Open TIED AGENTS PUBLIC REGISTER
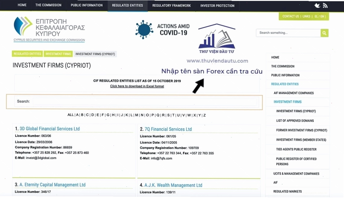Viewport: 344px width, 198px height. point(296,149)
